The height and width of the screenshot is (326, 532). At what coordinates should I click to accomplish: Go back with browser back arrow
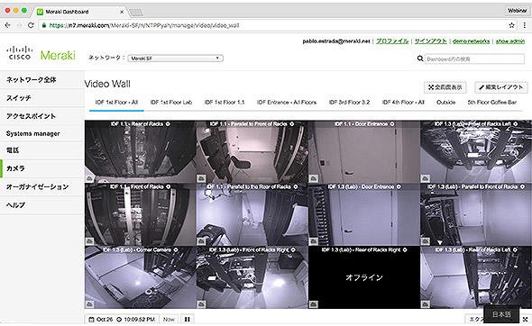(8, 25)
